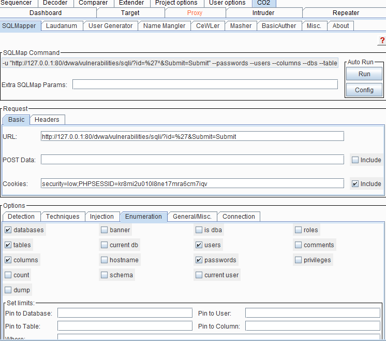Click the SQLMap Command text field
The image size is (386, 341).
[x=170, y=63]
